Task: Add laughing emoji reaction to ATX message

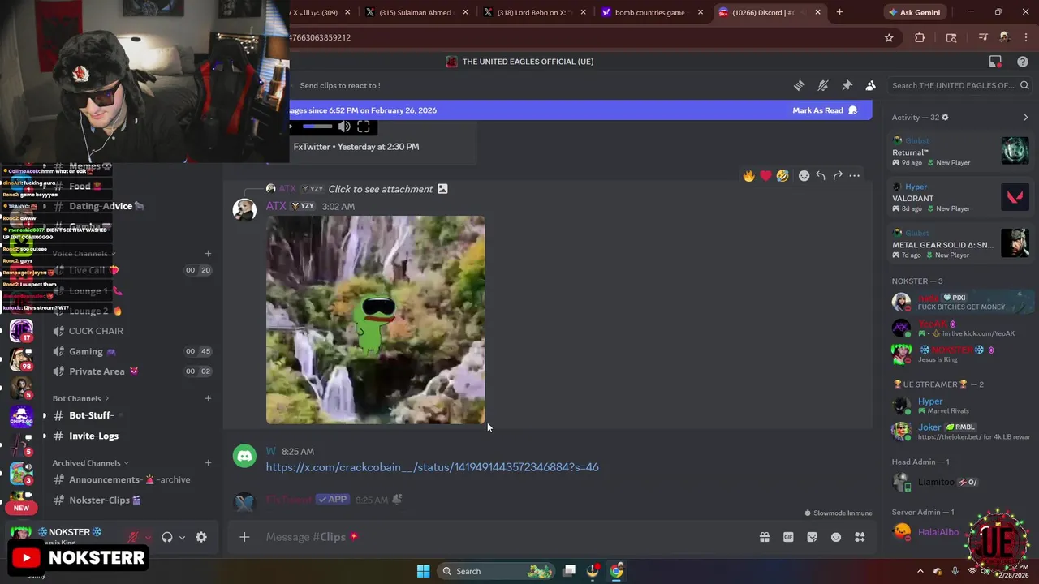Action: pyautogui.click(x=782, y=175)
